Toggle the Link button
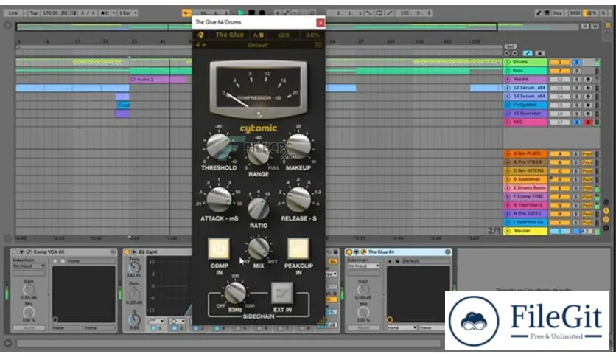 coord(13,13)
